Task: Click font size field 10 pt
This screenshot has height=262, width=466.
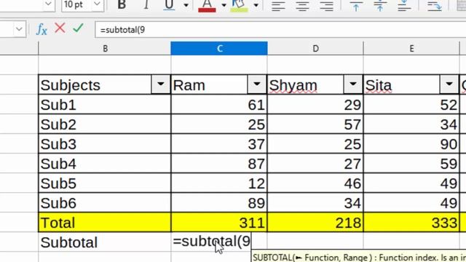Action: [76, 4]
